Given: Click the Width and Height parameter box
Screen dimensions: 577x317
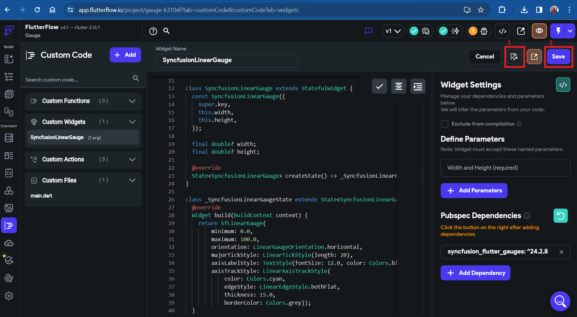Looking at the screenshot, I should click(505, 168).
